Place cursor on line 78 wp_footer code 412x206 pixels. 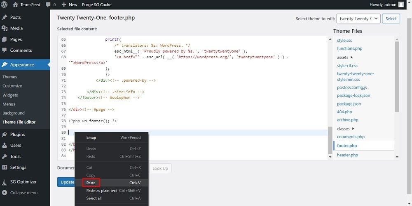click(92, 121)
